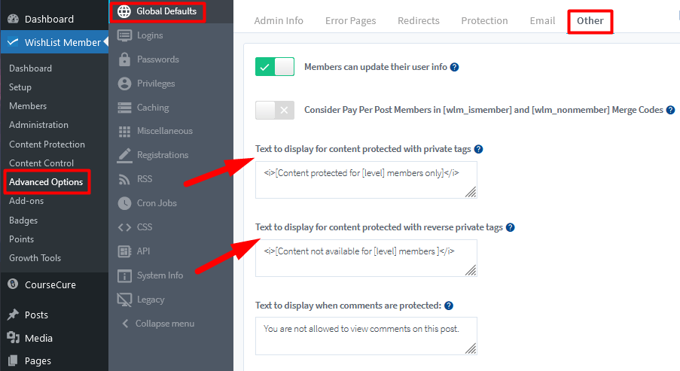The image size is (680, 371).
Task: Click the Logins key icon
Action: click(x=124, y=35)
